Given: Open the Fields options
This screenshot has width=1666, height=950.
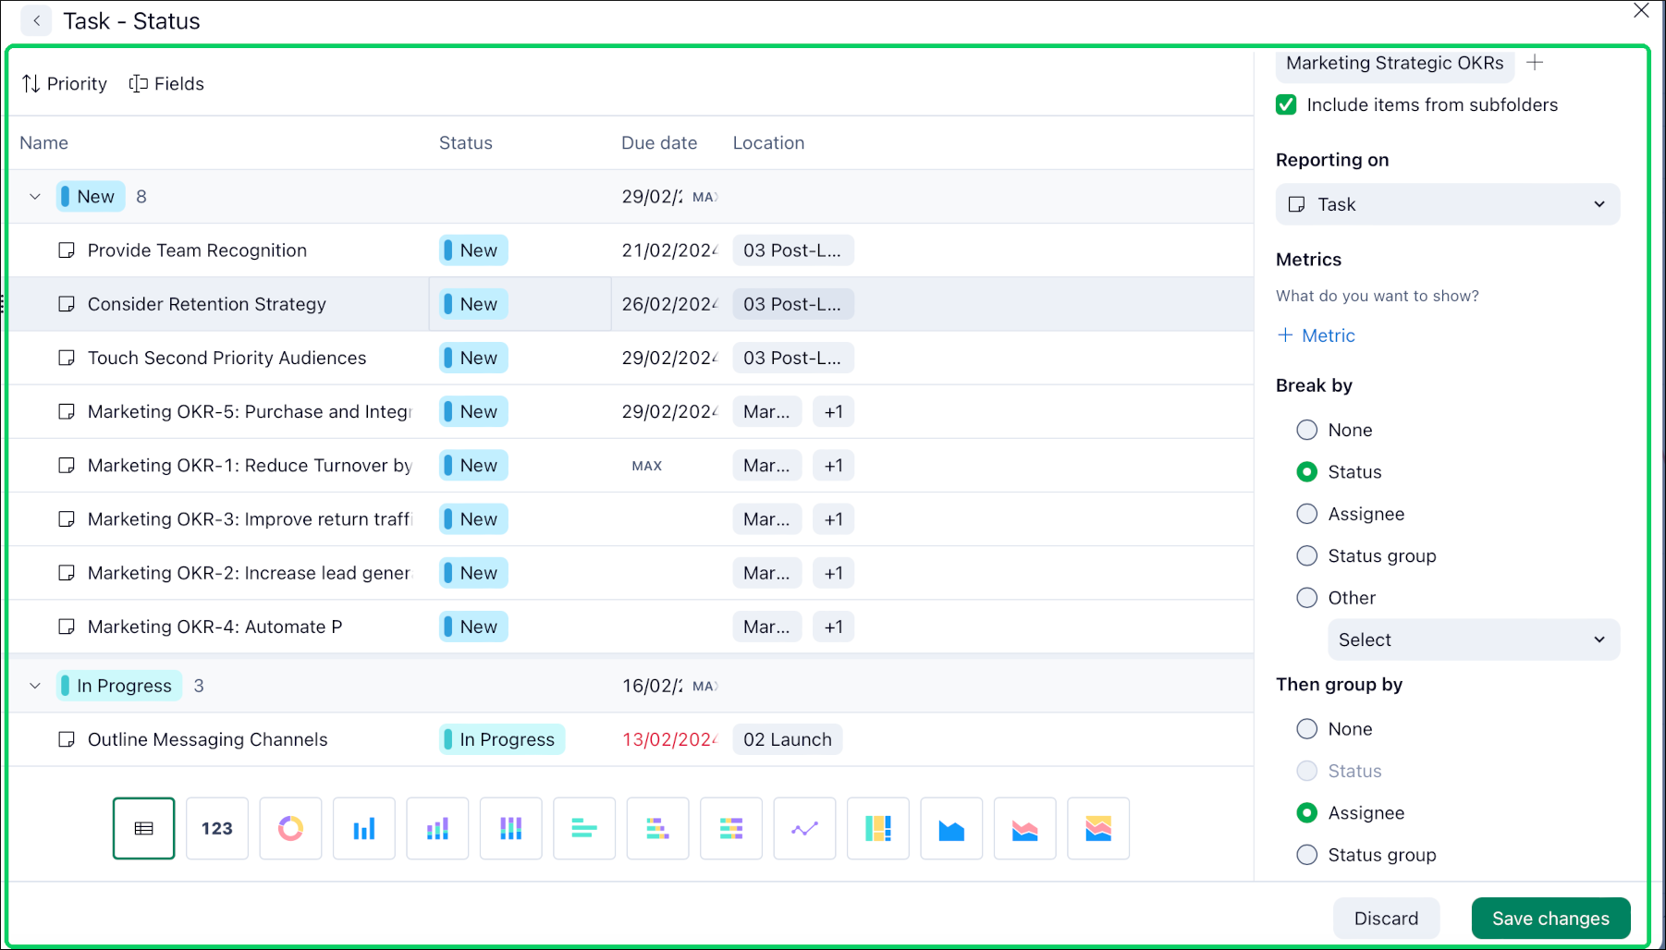Looking at the screenshot, I should click(x=166, y=83).
